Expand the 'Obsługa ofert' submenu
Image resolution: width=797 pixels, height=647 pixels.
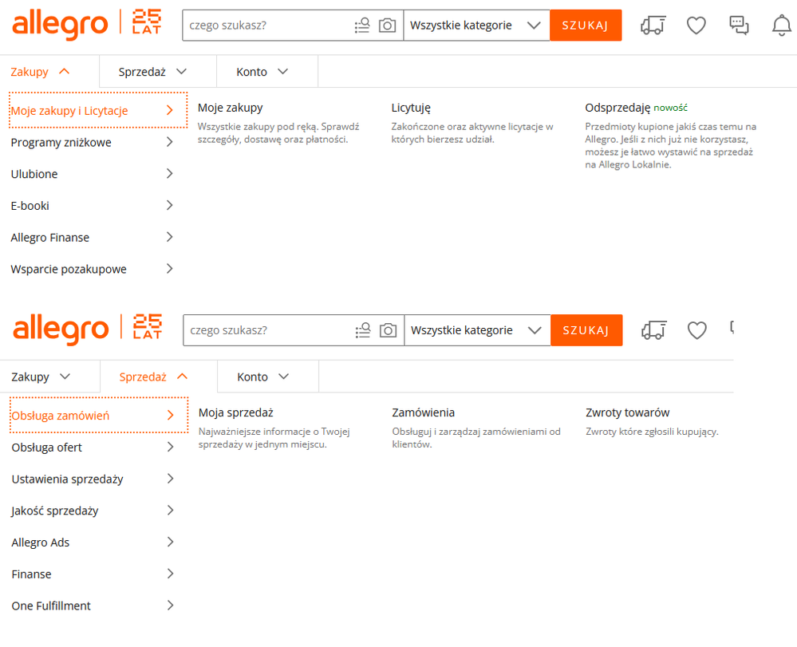[x=93, y=448]
